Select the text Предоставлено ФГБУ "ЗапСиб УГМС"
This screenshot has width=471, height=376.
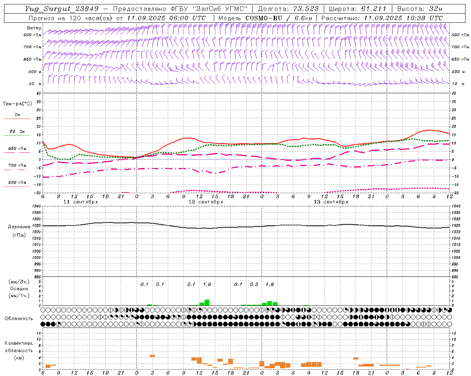click(x=180, y=9)
